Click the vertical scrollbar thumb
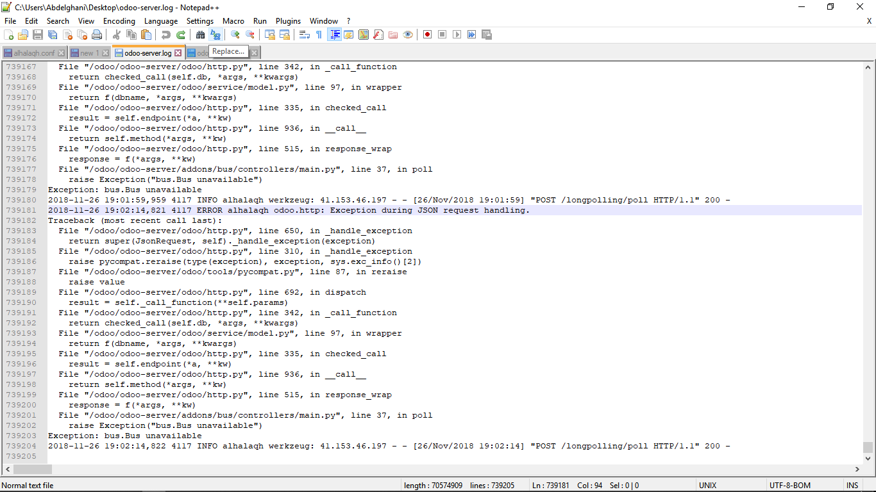The width and height of the screenshot is (876, 492). 868,447
